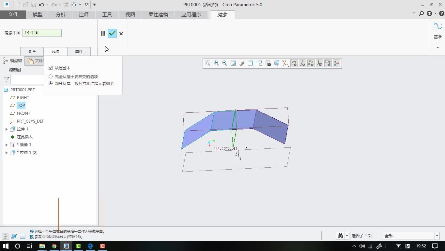
Task: Open the 全部 filter dropdown
Action: click(x=437, y=235)
